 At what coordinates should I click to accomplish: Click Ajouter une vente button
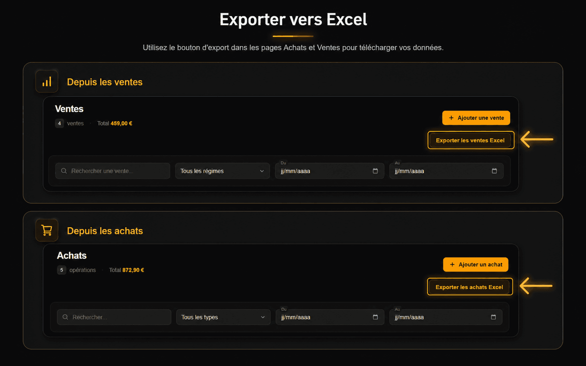coord(476,118)
